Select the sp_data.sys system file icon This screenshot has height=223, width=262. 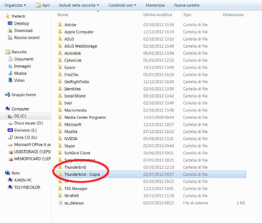tap(60, 203)
